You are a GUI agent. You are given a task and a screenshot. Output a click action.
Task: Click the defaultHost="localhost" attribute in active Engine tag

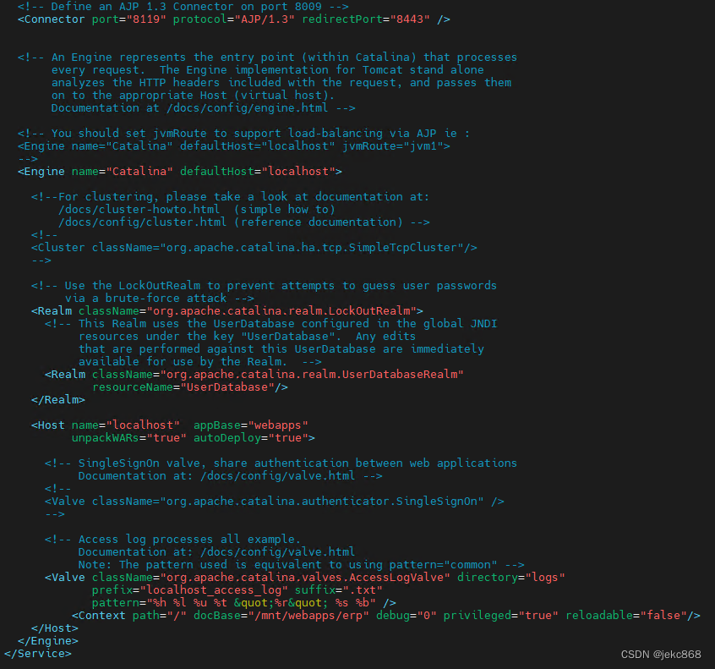point(258,171)
